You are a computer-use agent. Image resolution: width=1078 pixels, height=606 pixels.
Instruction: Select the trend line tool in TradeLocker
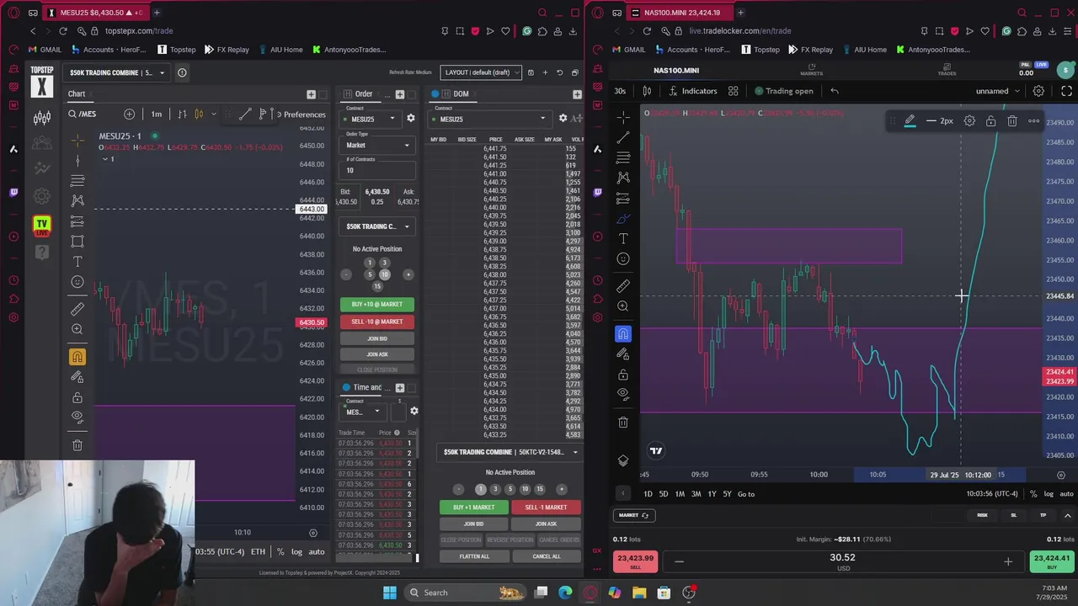point(623,137)
